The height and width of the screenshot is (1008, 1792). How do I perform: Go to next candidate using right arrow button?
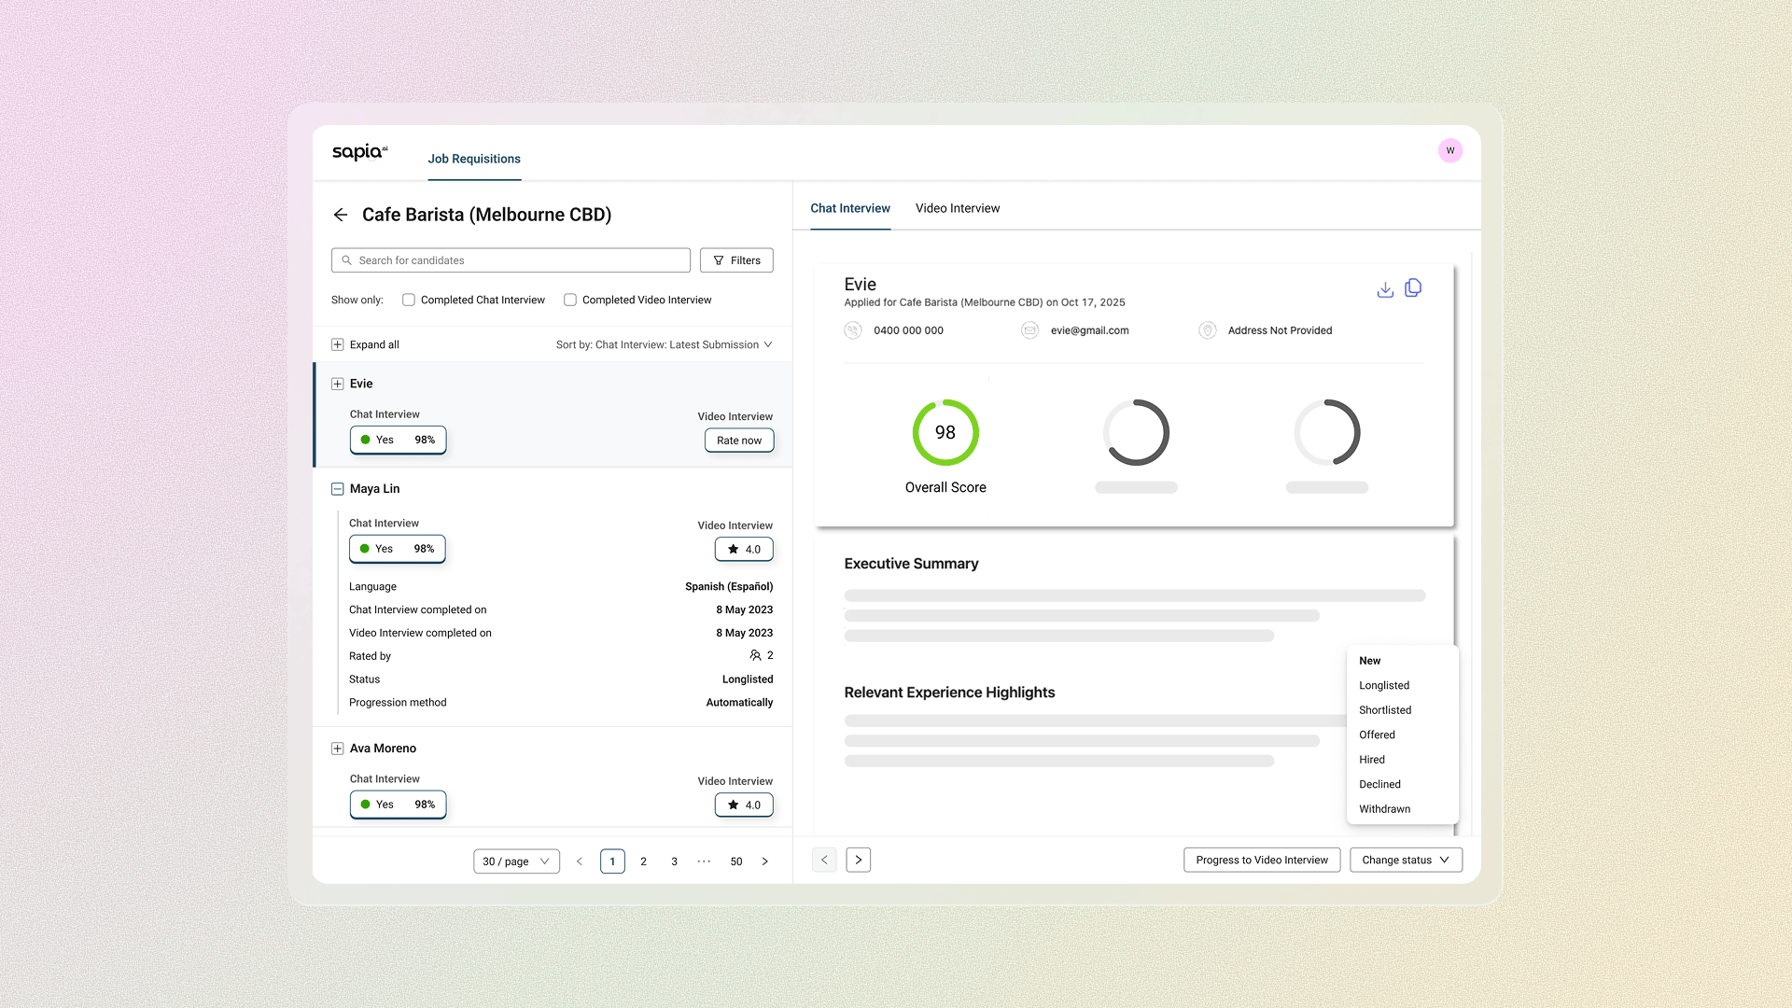coord(858,860)
